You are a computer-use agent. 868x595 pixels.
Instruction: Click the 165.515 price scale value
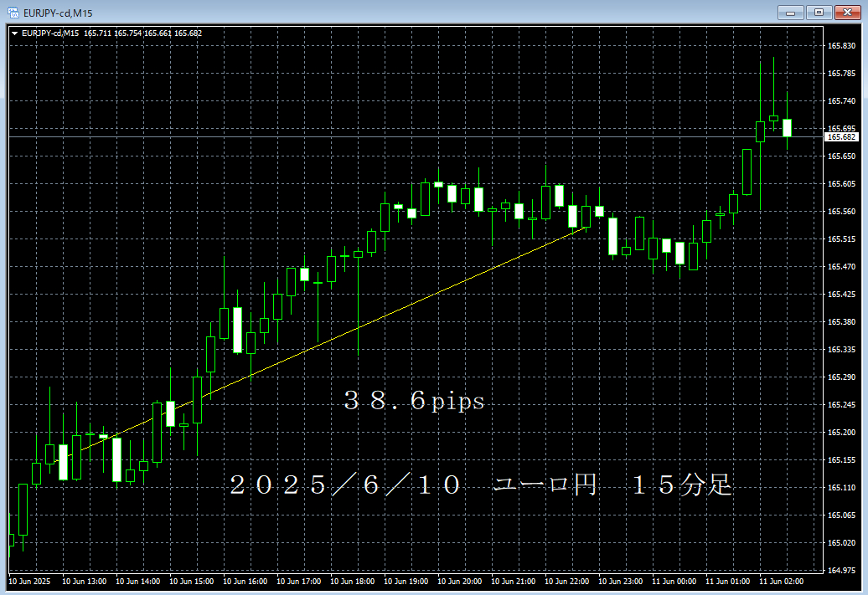point(841,239)
